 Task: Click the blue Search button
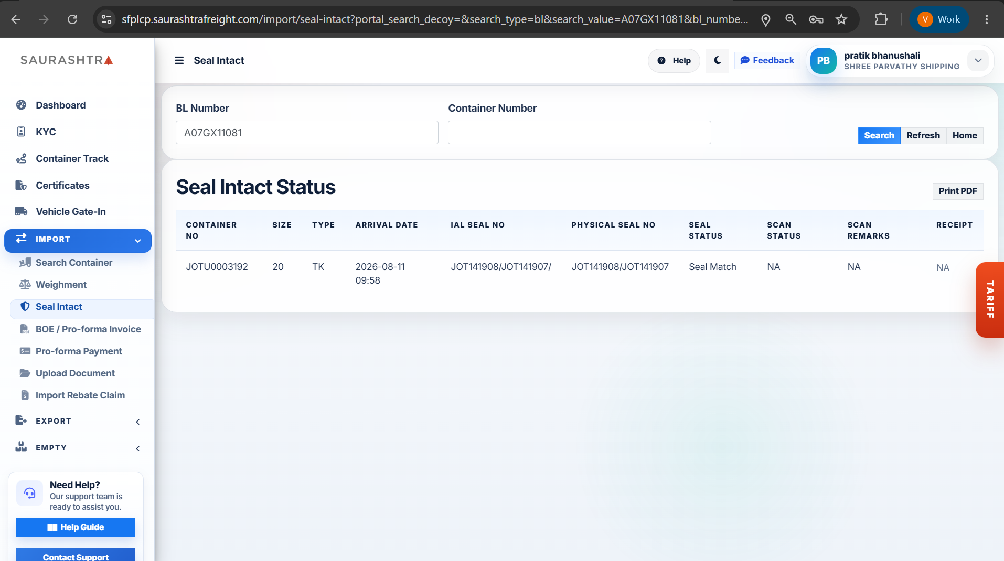pos(879,135)
